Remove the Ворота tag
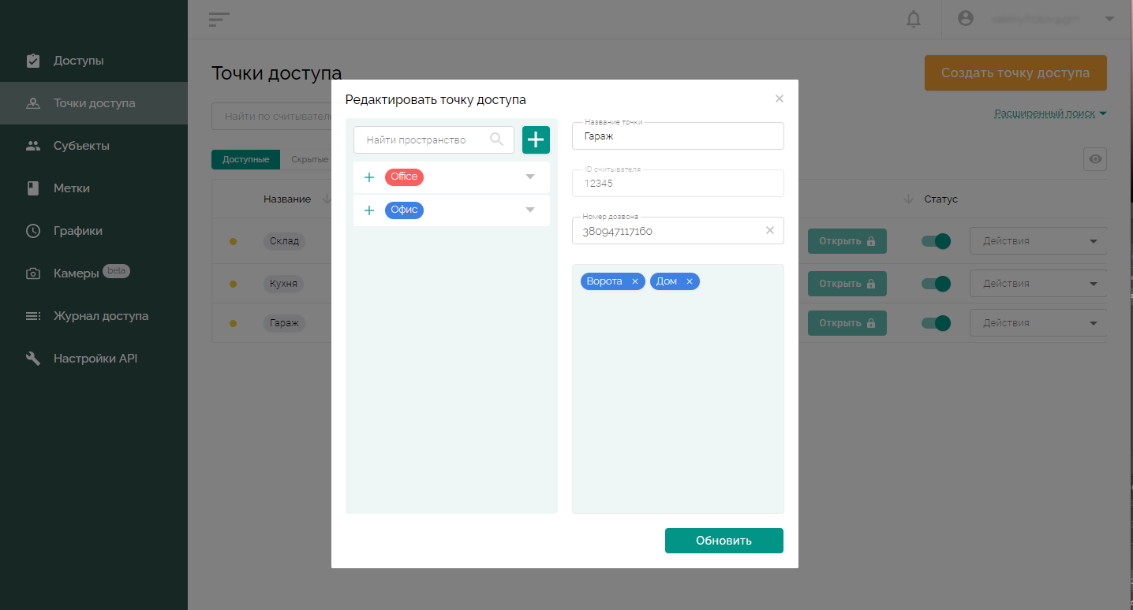 click(635, 281)
